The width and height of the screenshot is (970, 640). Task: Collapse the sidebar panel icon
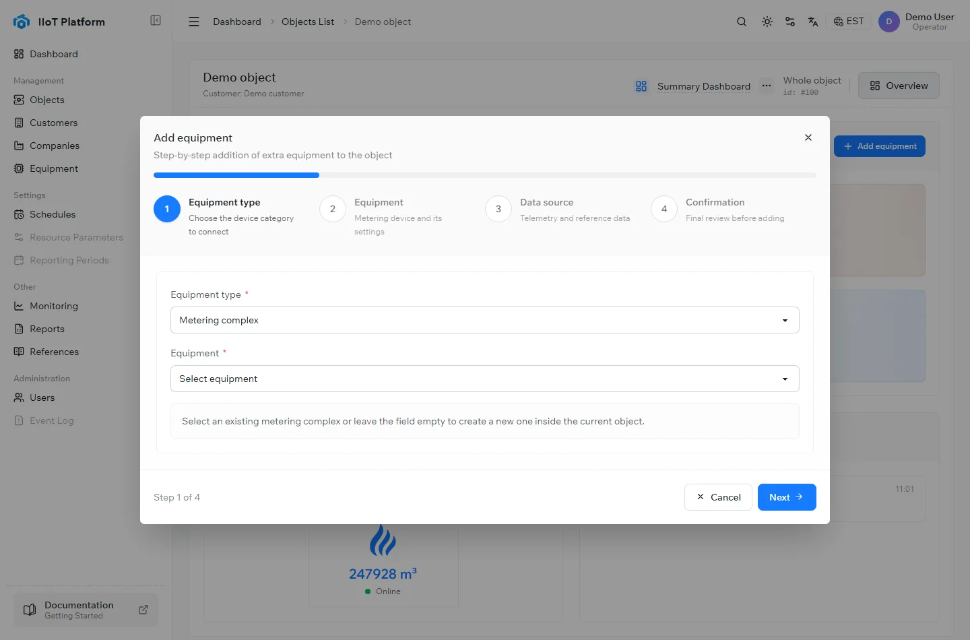[x=156, y=21]
